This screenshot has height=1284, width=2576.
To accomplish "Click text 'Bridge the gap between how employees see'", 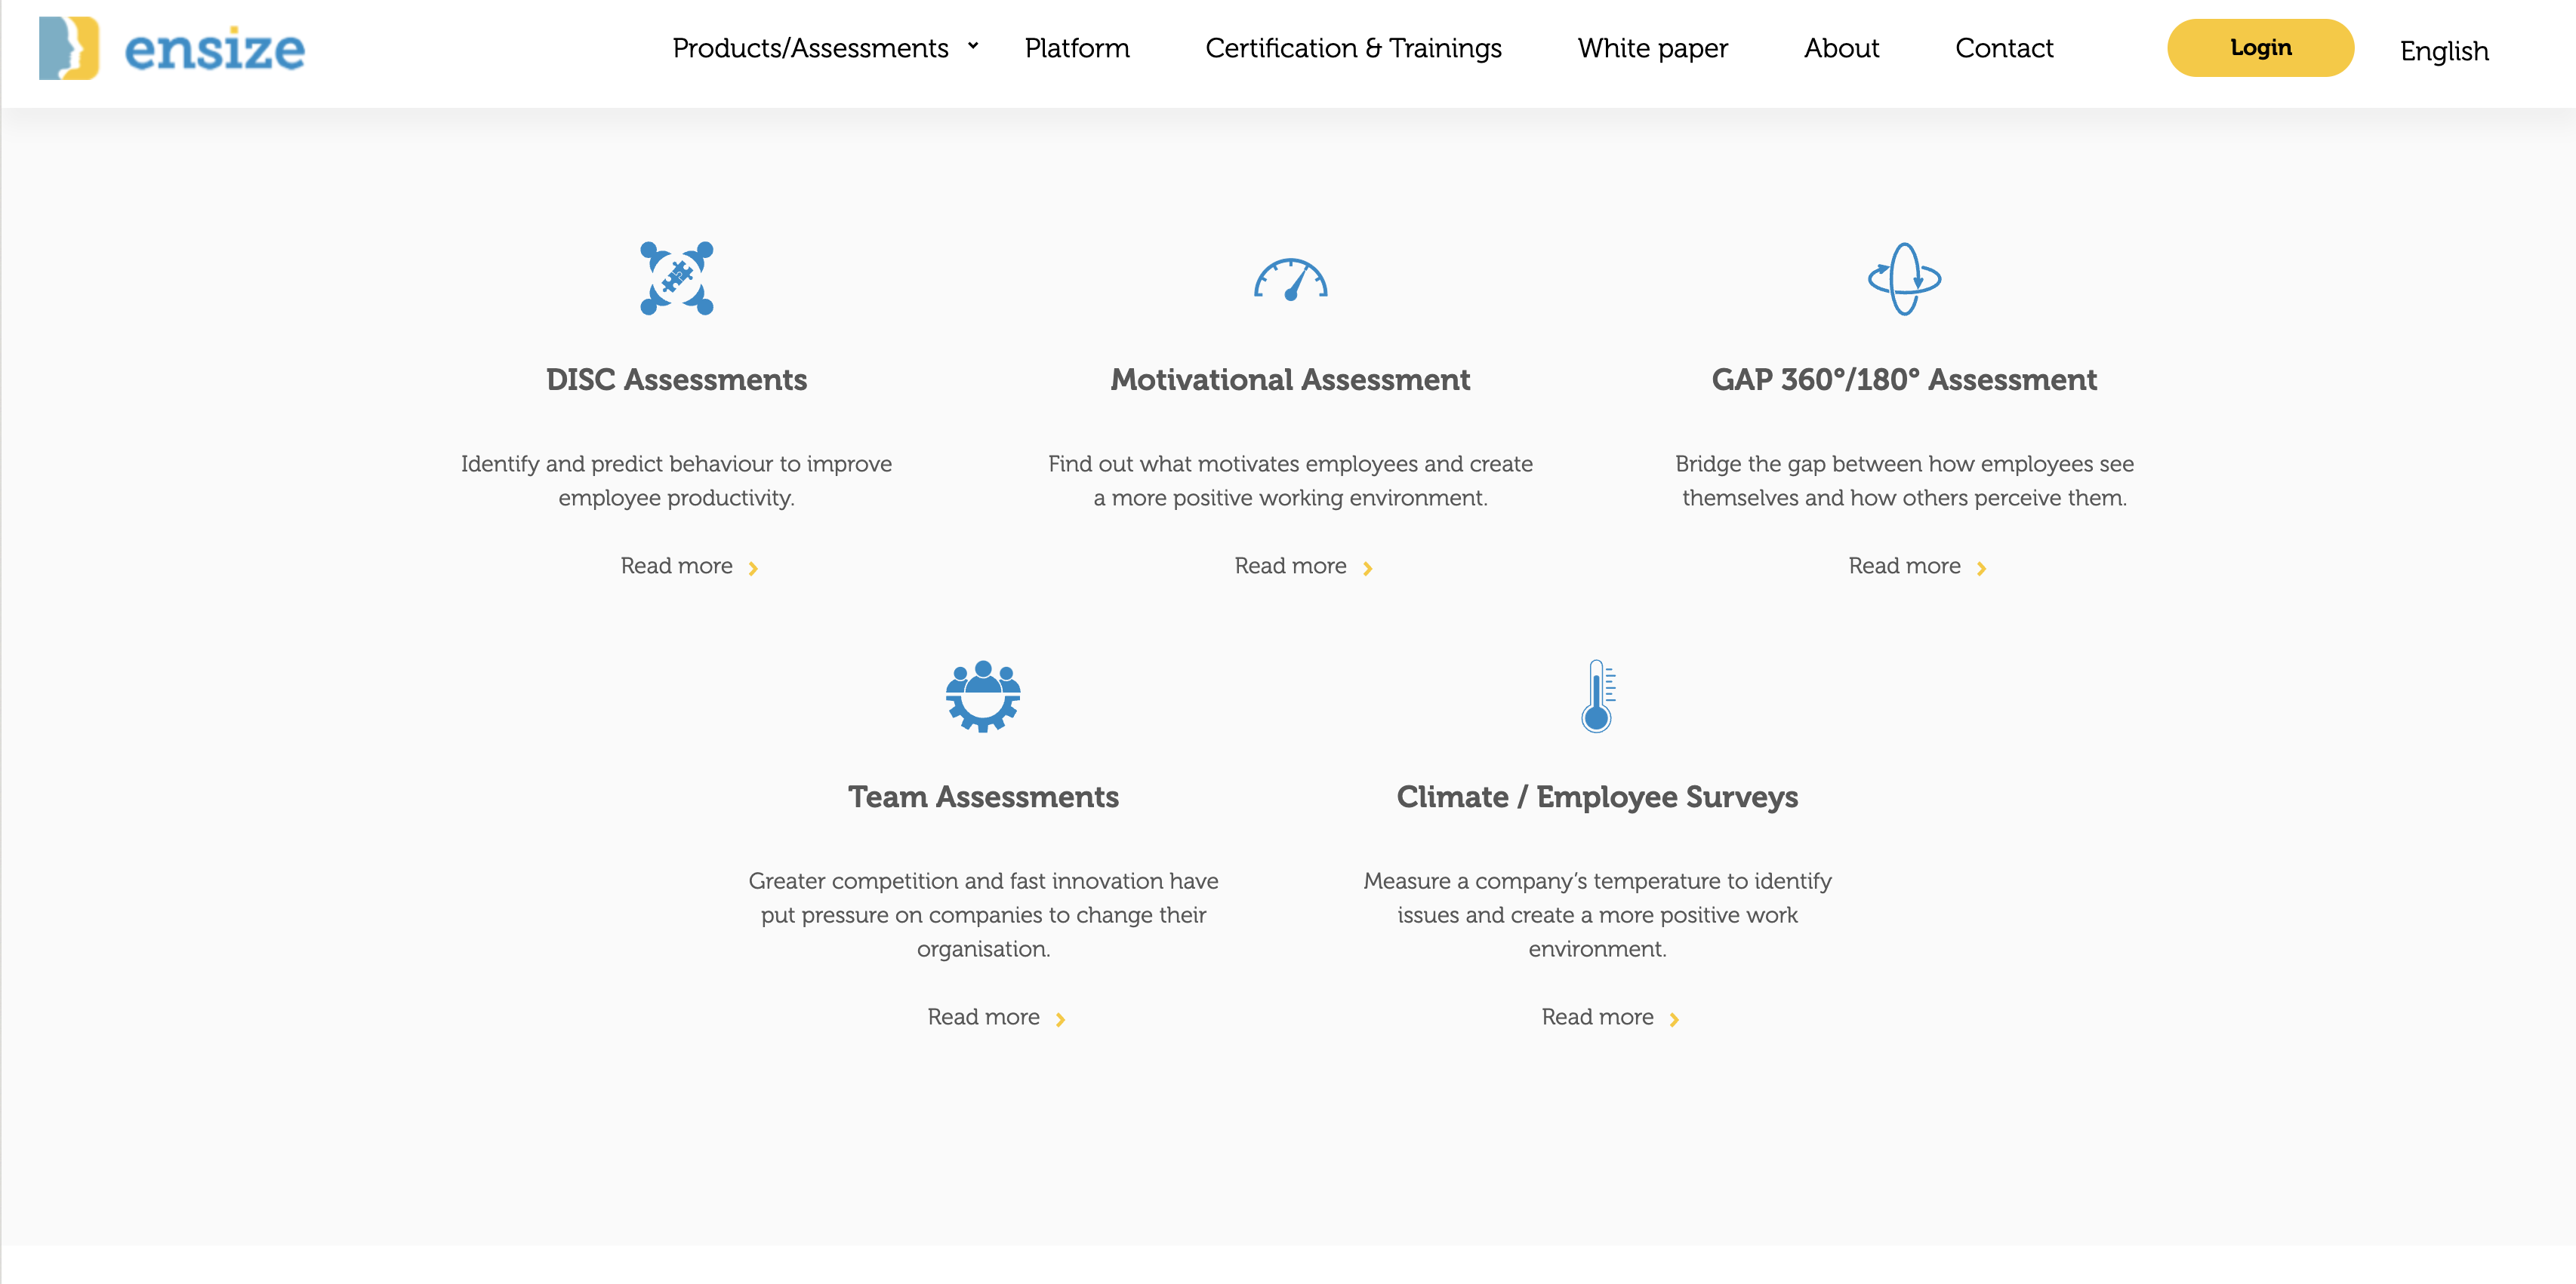I will coord(1904,464).
